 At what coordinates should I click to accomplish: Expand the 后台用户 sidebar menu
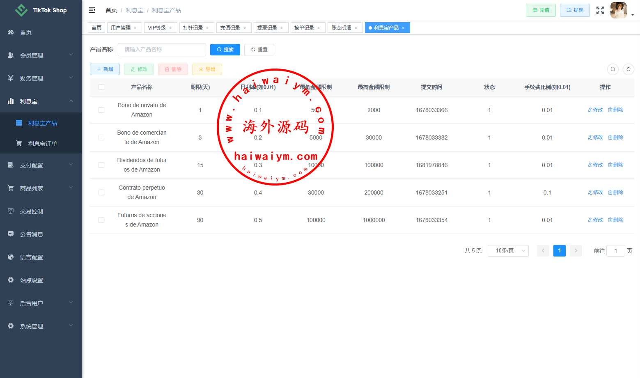(x=71, y=302)
